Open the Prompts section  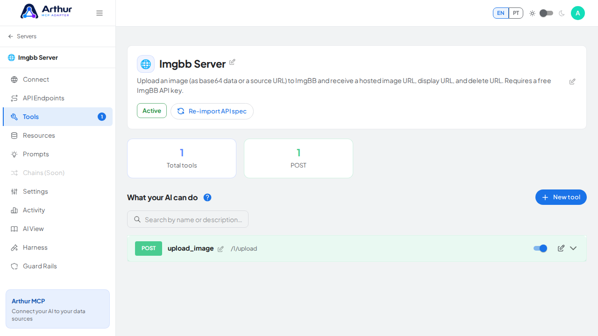pos(57,154)
